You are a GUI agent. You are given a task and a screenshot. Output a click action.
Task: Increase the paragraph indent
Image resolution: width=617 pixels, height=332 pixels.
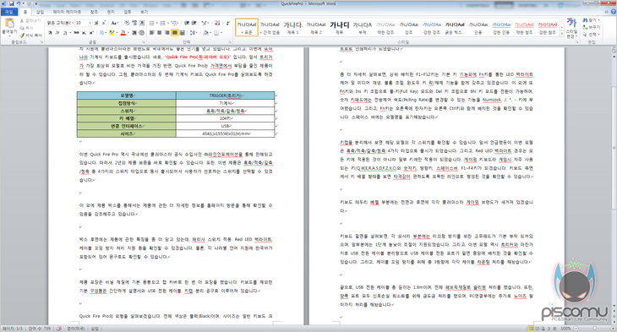(194, 23)
